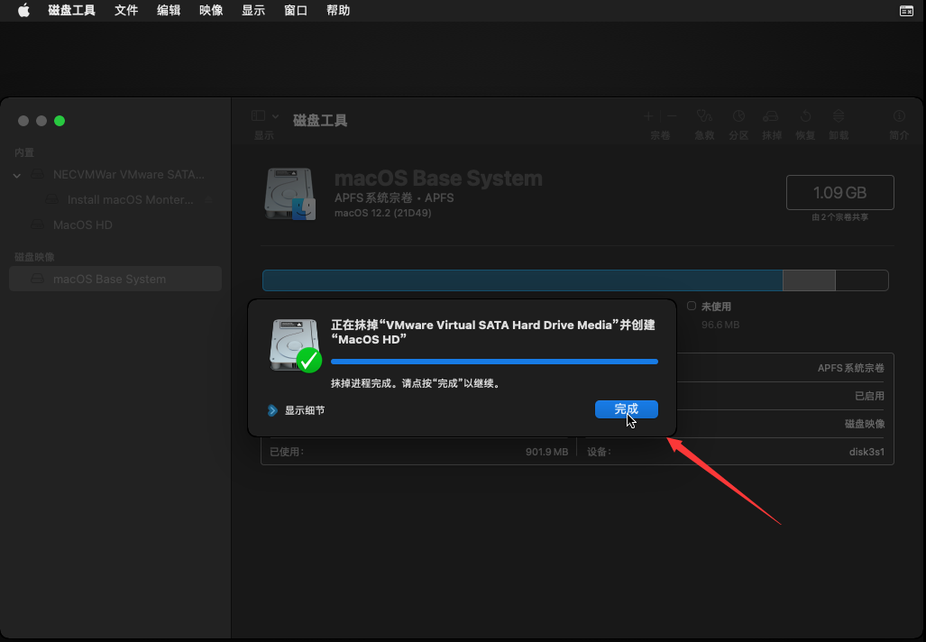Collapse the NECVMWar VMware SATA disk tree

pyautogui.click(x=17, y=176)
